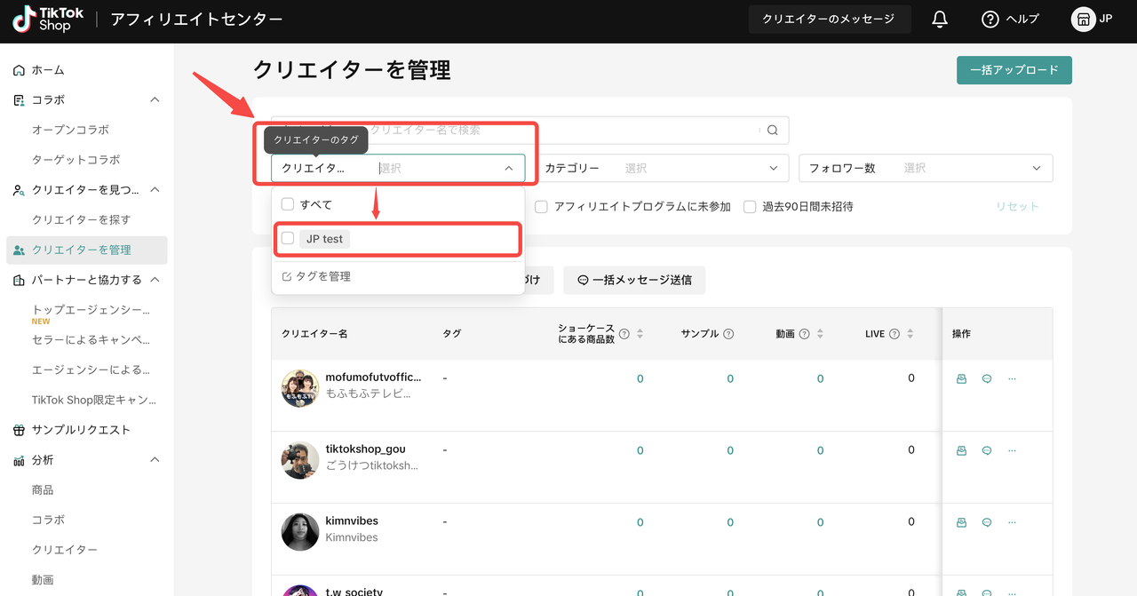Click the message icon for tiktokshop_gou
The height and width of the screenshot is (596, 1137).
(987, 450)
